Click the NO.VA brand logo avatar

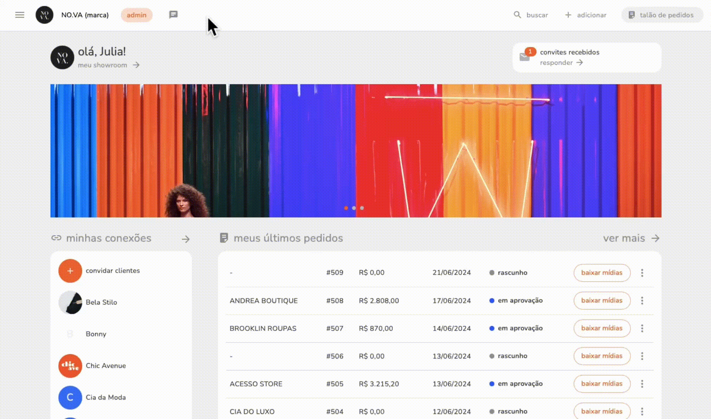click(x=44, y=15)
